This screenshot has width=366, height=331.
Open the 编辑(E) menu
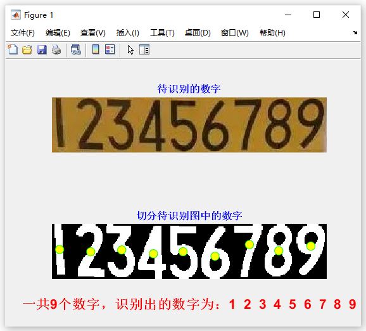point(58,33)
